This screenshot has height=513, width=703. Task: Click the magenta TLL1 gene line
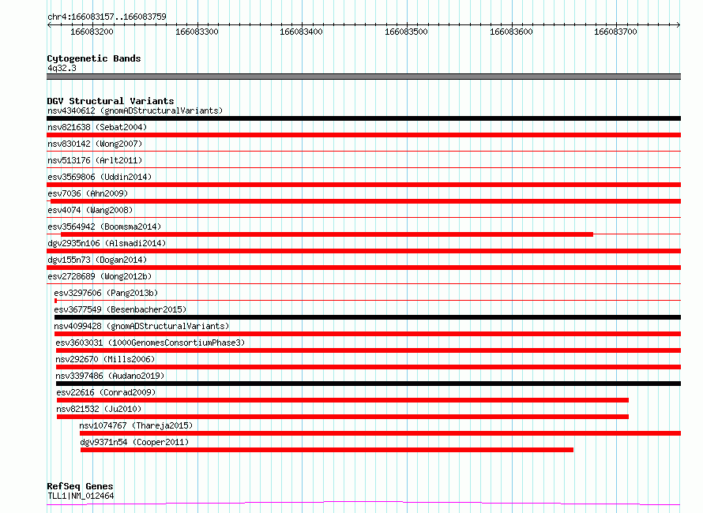coord(363,504)
